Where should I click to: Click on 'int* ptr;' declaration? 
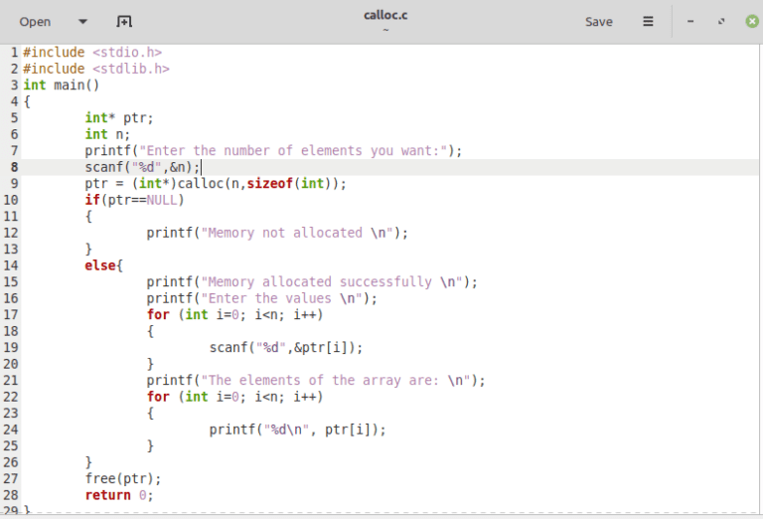pos(119,118)
